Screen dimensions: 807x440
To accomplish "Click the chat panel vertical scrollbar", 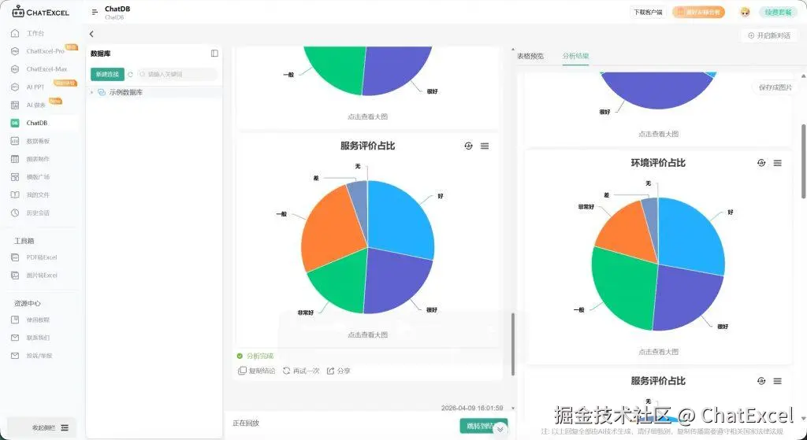I will 512,345.
